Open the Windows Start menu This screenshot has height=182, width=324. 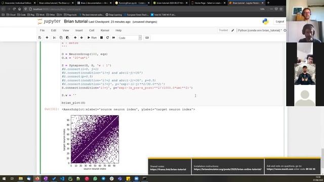4,178
